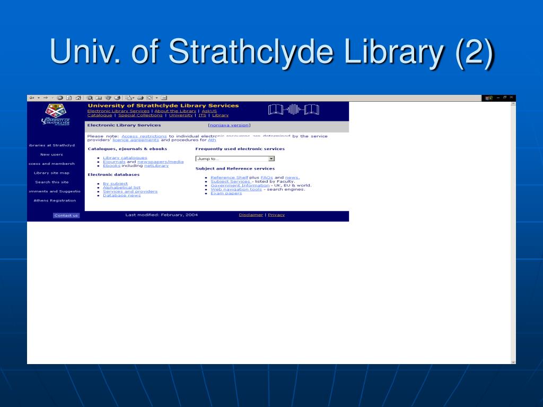Image resolution: width=543 pixels, height=407 pixels.
Task: Open the 'FAQs' link
Action: 267,178
